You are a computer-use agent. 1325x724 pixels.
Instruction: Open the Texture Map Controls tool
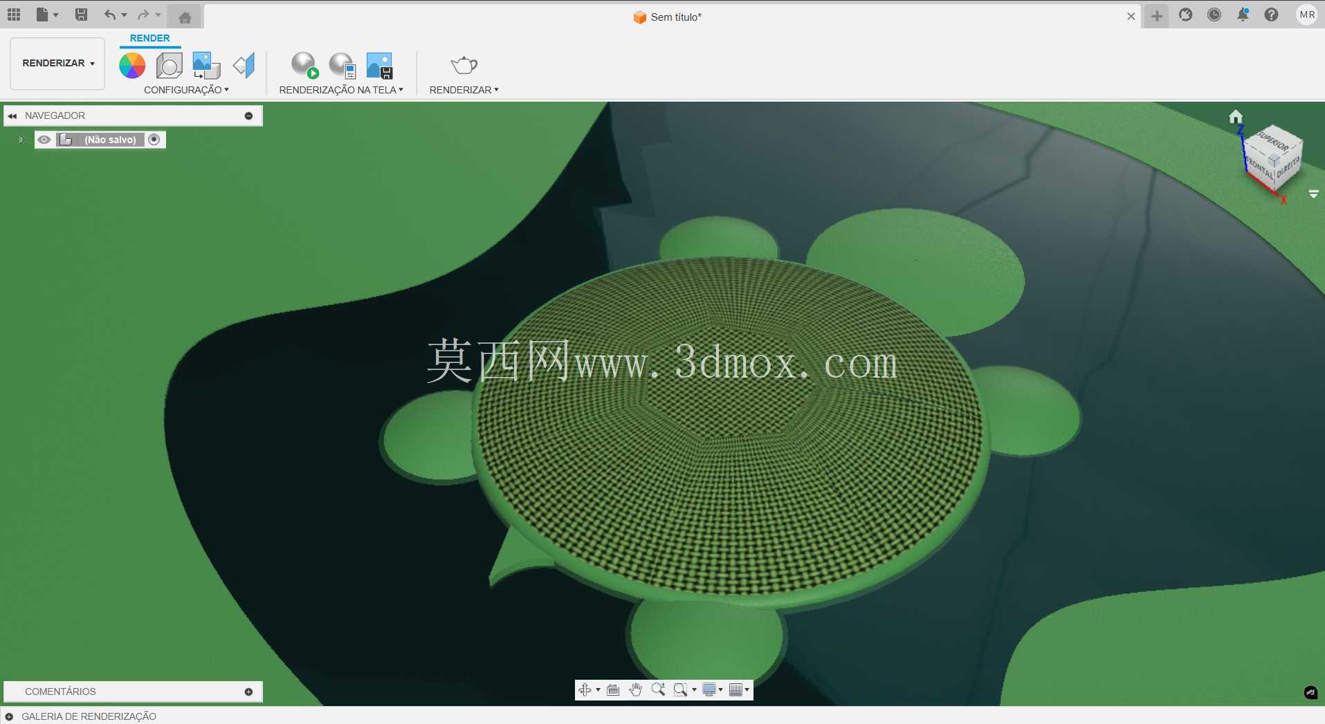(244, 66)
